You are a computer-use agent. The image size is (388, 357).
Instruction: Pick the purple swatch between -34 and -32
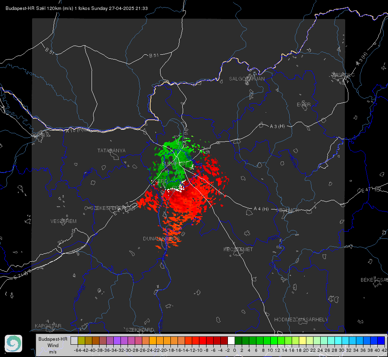pos(117,340)
